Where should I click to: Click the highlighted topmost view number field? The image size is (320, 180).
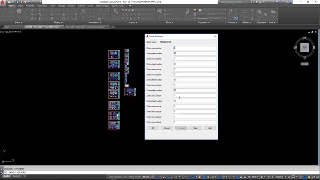(194, 48)
